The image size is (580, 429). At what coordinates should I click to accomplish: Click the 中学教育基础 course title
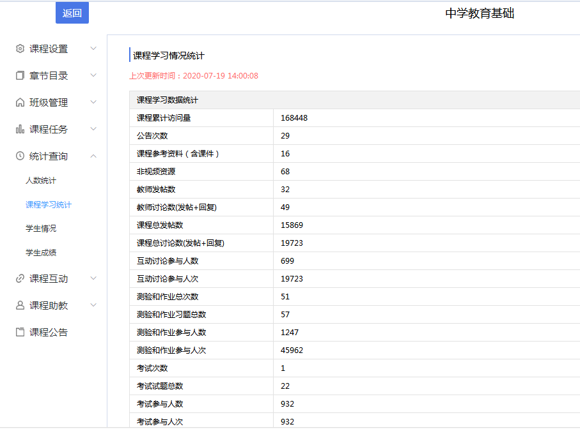tap(480, 13)
